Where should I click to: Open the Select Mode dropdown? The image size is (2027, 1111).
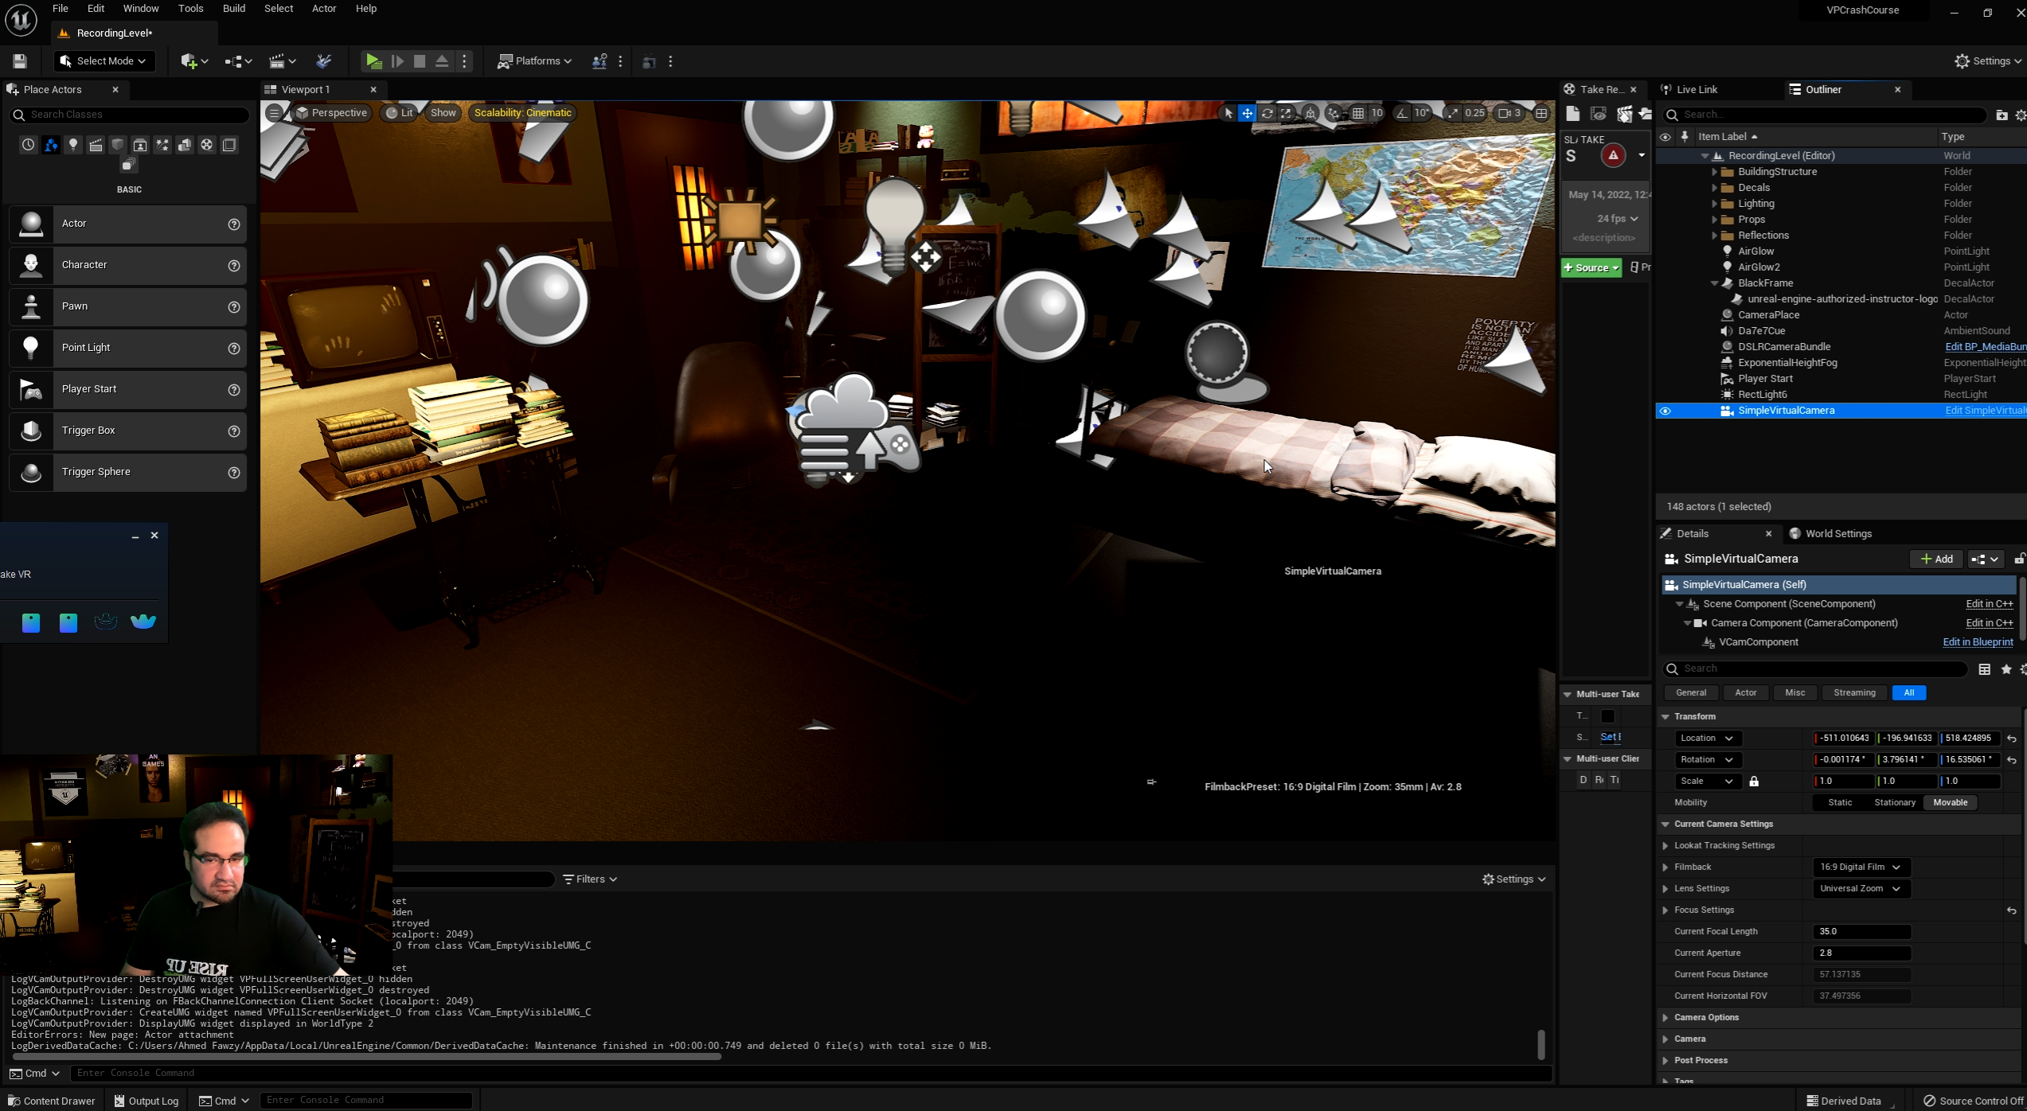point(104,61)
